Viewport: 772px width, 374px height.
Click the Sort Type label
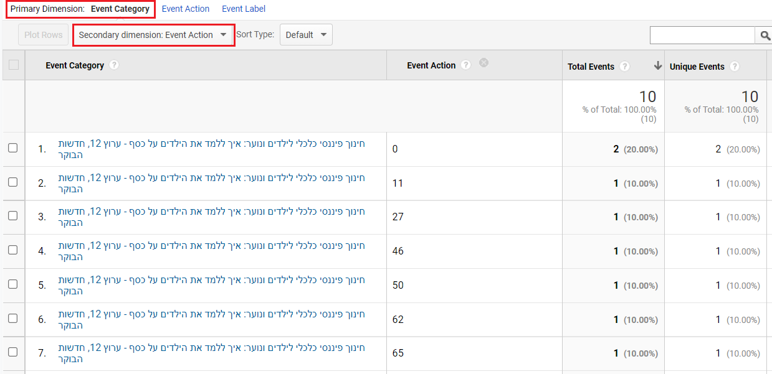[255, 34]
